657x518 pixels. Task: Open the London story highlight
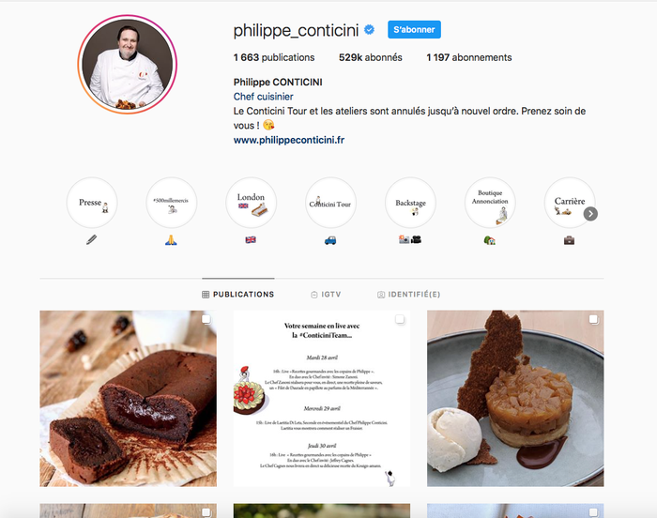pos(251,203)
